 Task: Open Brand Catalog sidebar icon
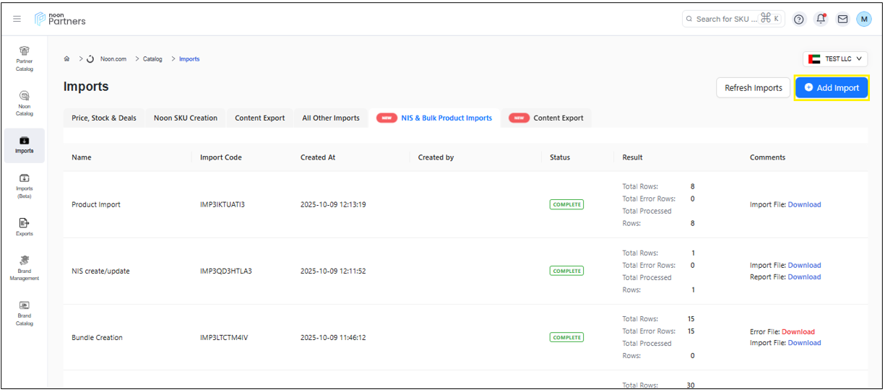click(25, 313)
